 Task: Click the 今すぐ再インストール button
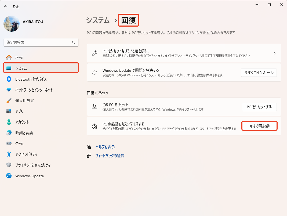point(259,73)
